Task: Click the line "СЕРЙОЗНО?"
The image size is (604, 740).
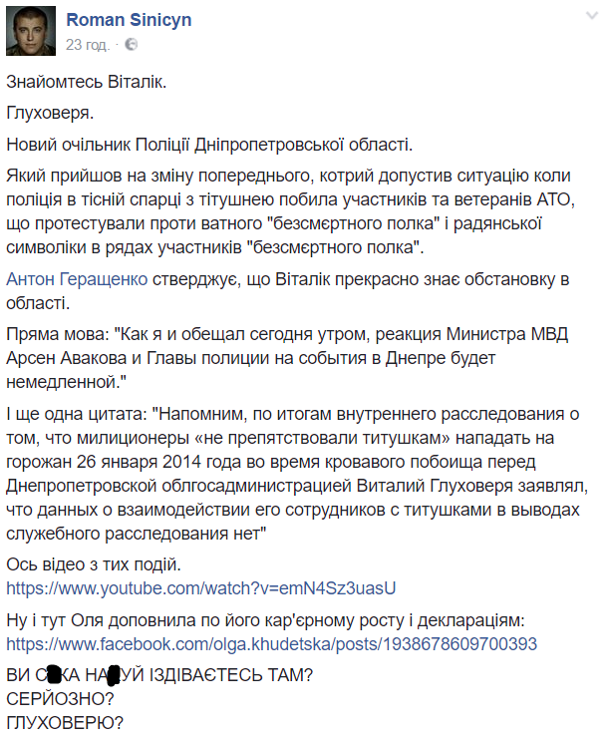Action: click(49, 699)
